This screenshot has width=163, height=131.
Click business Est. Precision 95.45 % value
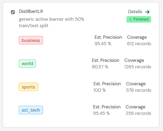coord(103,44)
